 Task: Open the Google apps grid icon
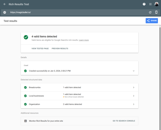[150, 4]
